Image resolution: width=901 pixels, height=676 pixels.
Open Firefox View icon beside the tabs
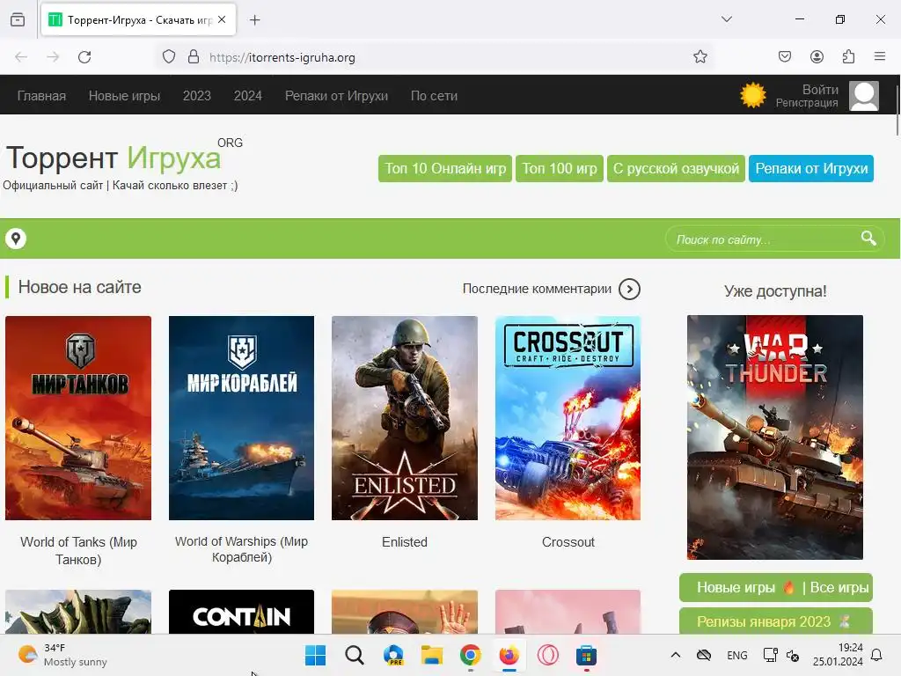(18, 19)
